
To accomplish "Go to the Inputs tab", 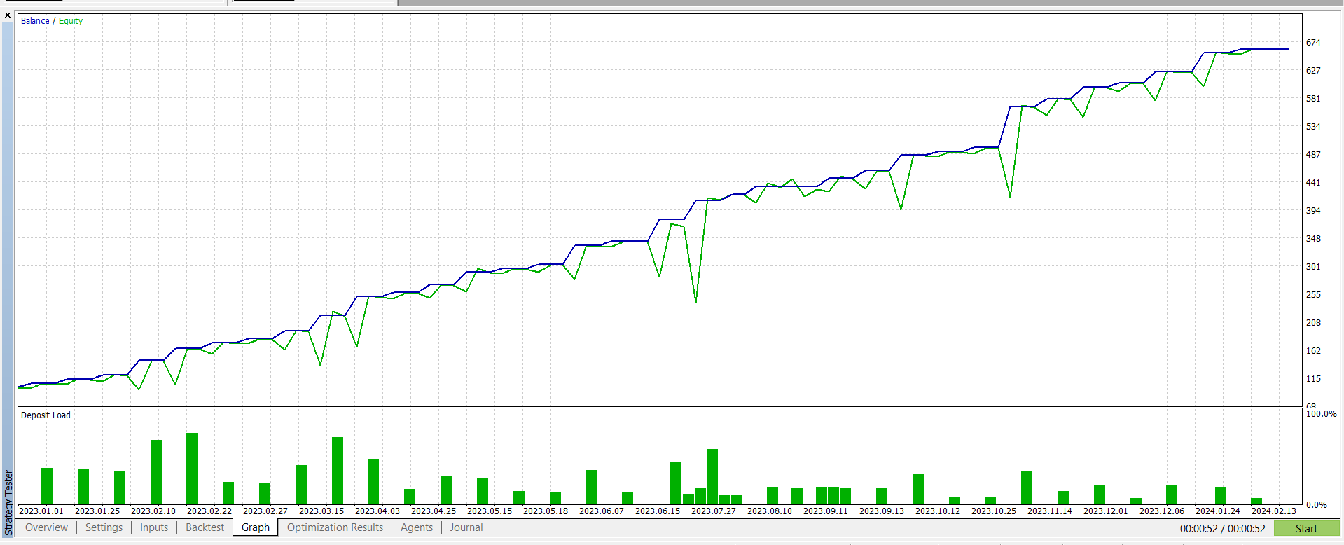I will pyautogui.click(x=154, y=527).
